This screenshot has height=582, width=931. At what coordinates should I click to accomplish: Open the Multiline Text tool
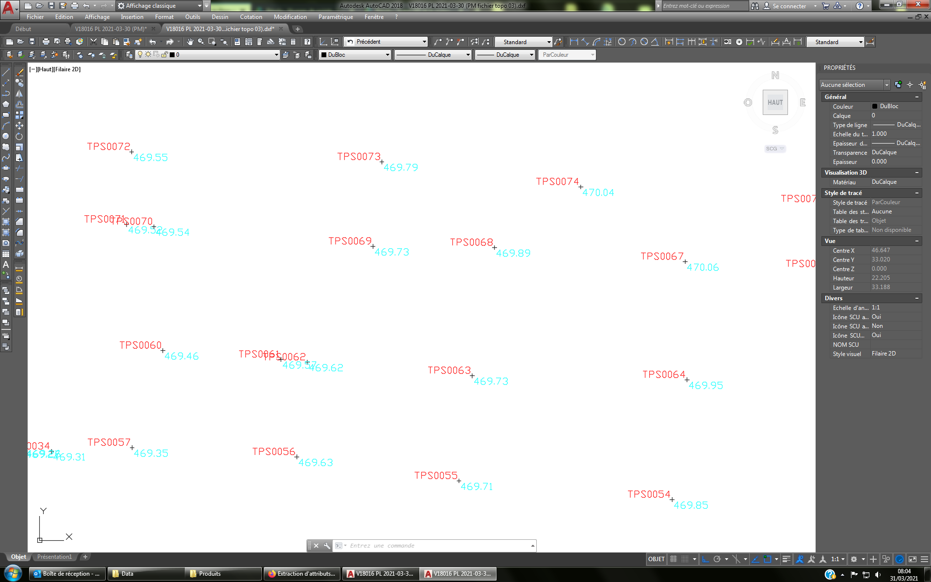(7, 265)
